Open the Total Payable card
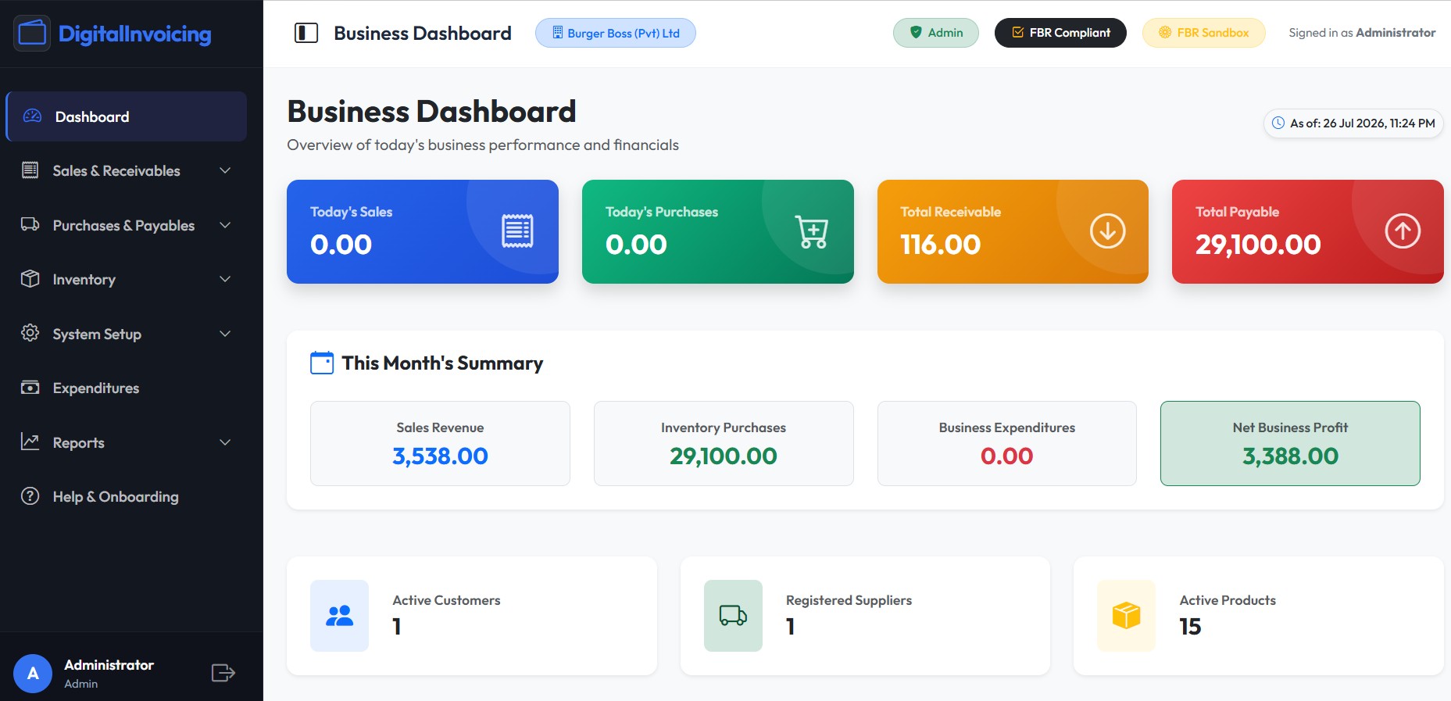This screenshot has width=1451, height=701. click(x=1308, y=231)
